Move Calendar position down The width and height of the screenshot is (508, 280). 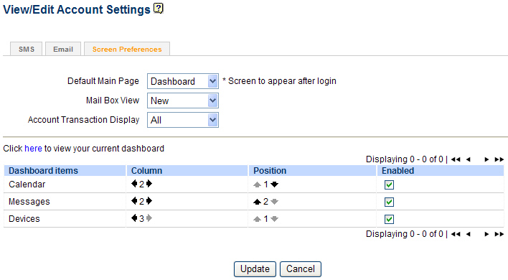274,185
